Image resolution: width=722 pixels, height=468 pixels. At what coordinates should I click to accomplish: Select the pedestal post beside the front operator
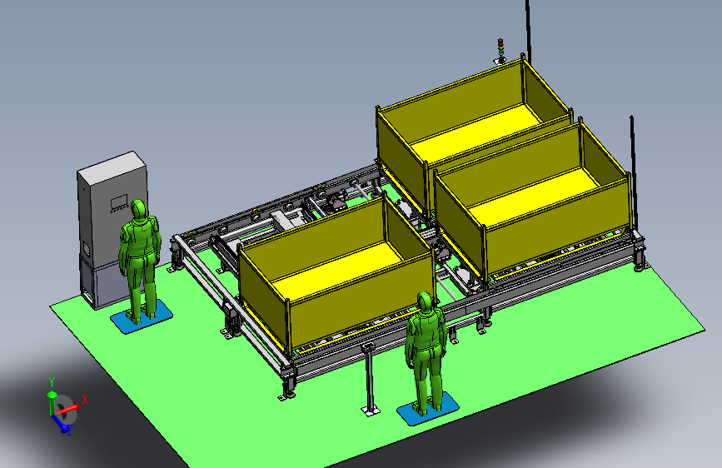[x=369, y=379]
